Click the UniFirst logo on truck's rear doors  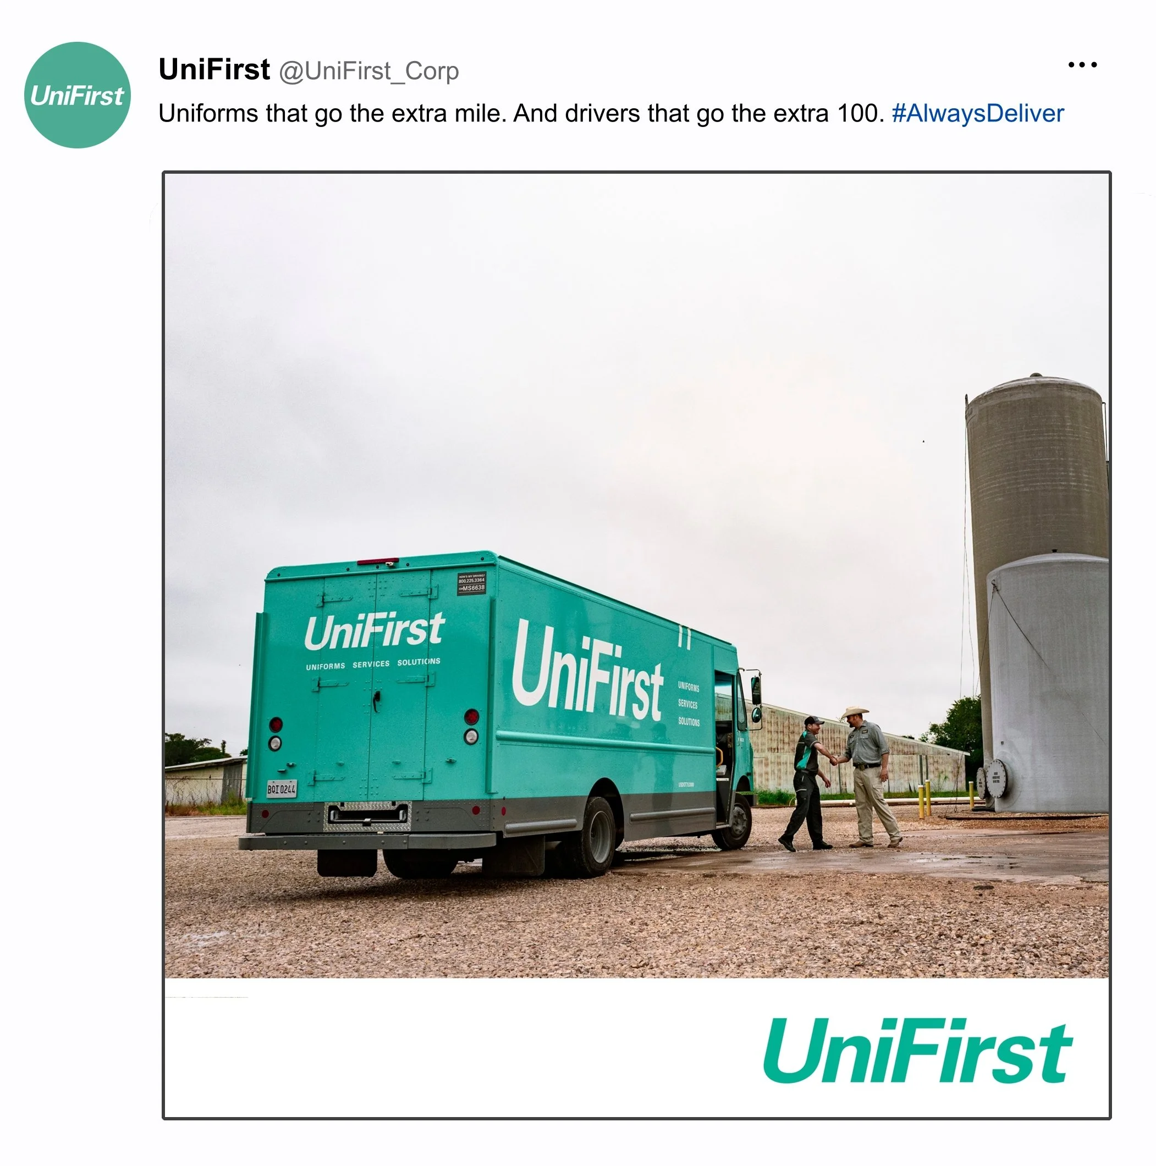pyautogui.click(x=375, y=632)
